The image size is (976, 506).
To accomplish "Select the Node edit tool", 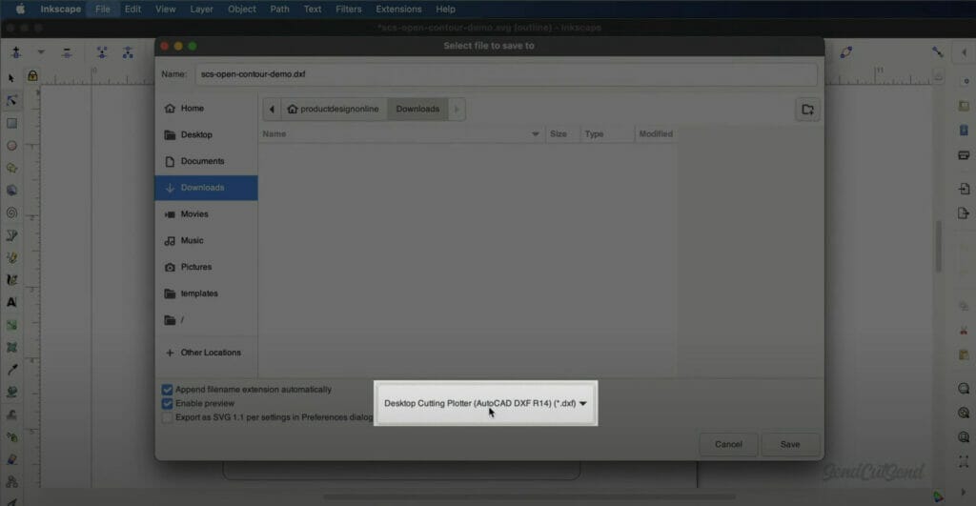I will click(12, 100).
